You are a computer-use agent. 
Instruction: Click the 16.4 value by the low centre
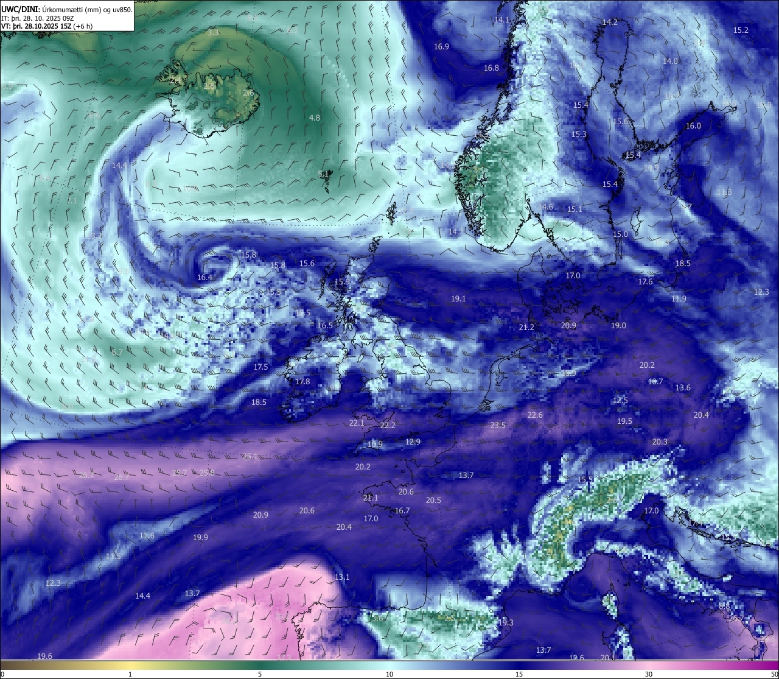coord(204,278)
